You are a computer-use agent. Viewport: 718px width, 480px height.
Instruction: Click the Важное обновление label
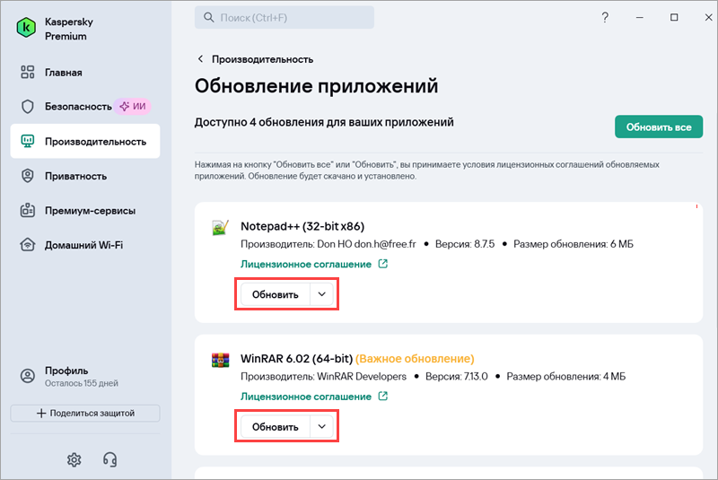415,358
